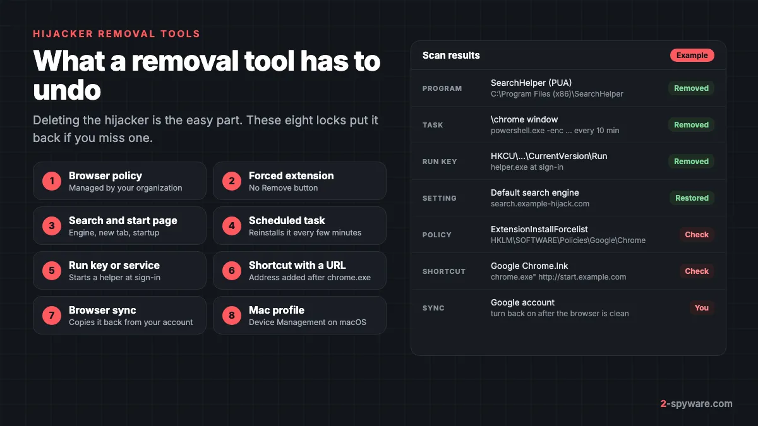Click the number 6 circle for Shortcut with a URL
The width and height of the screenshot is (758, 426).
[x=232, y=271]
